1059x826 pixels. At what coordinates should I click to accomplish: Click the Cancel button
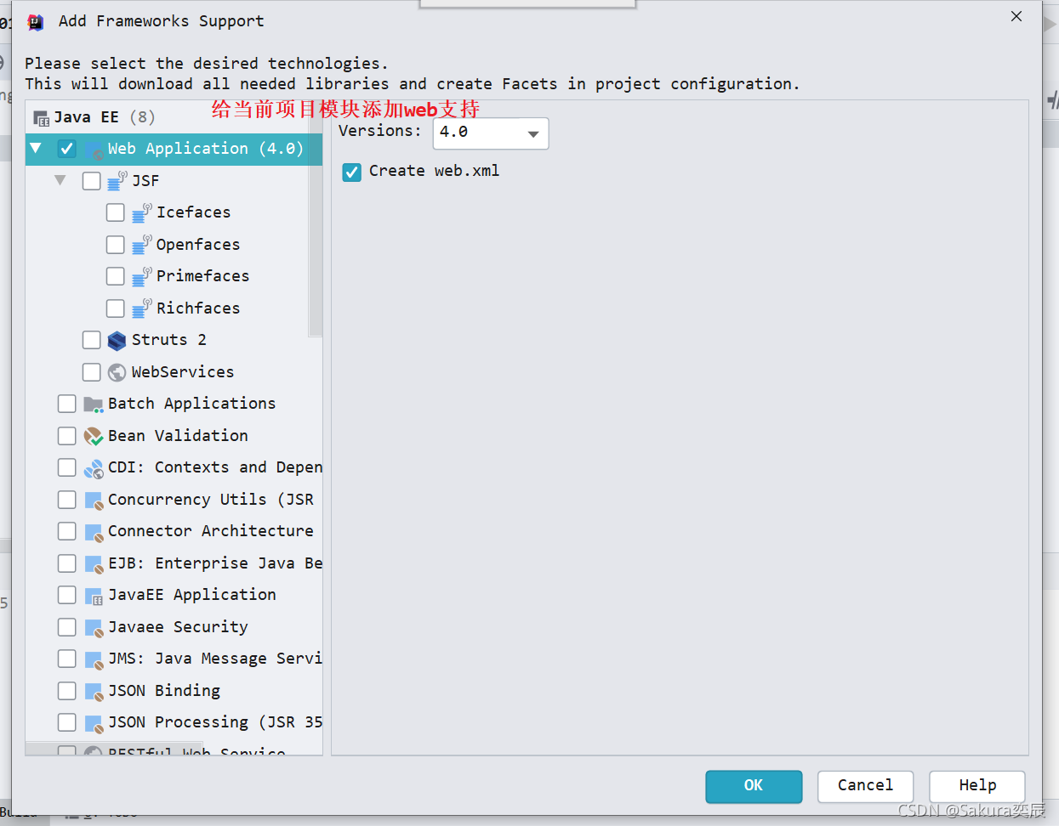coord(865,786)
